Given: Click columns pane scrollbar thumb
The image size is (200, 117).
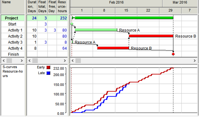Looking at the screenshot, I should (x=35, y=61).
